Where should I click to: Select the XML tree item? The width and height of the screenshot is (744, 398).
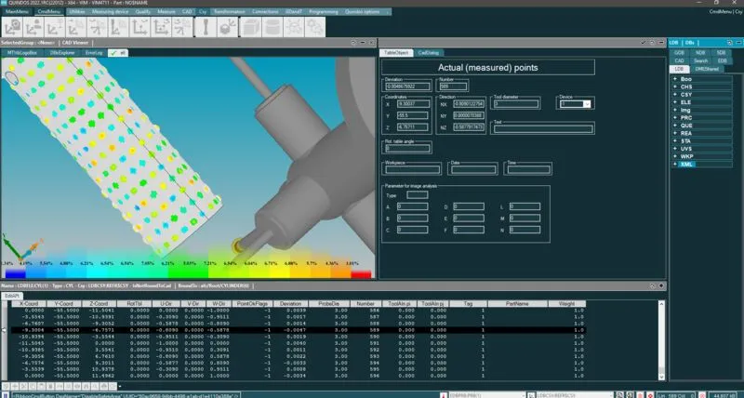point(686,165)
